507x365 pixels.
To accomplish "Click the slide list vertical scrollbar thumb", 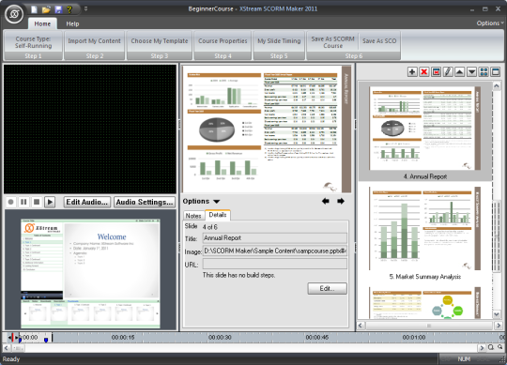I will coord(497,237).
